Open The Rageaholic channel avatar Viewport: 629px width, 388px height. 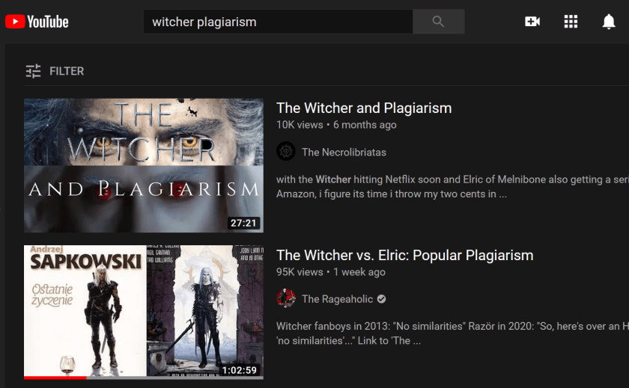click(x=285, y=299)
